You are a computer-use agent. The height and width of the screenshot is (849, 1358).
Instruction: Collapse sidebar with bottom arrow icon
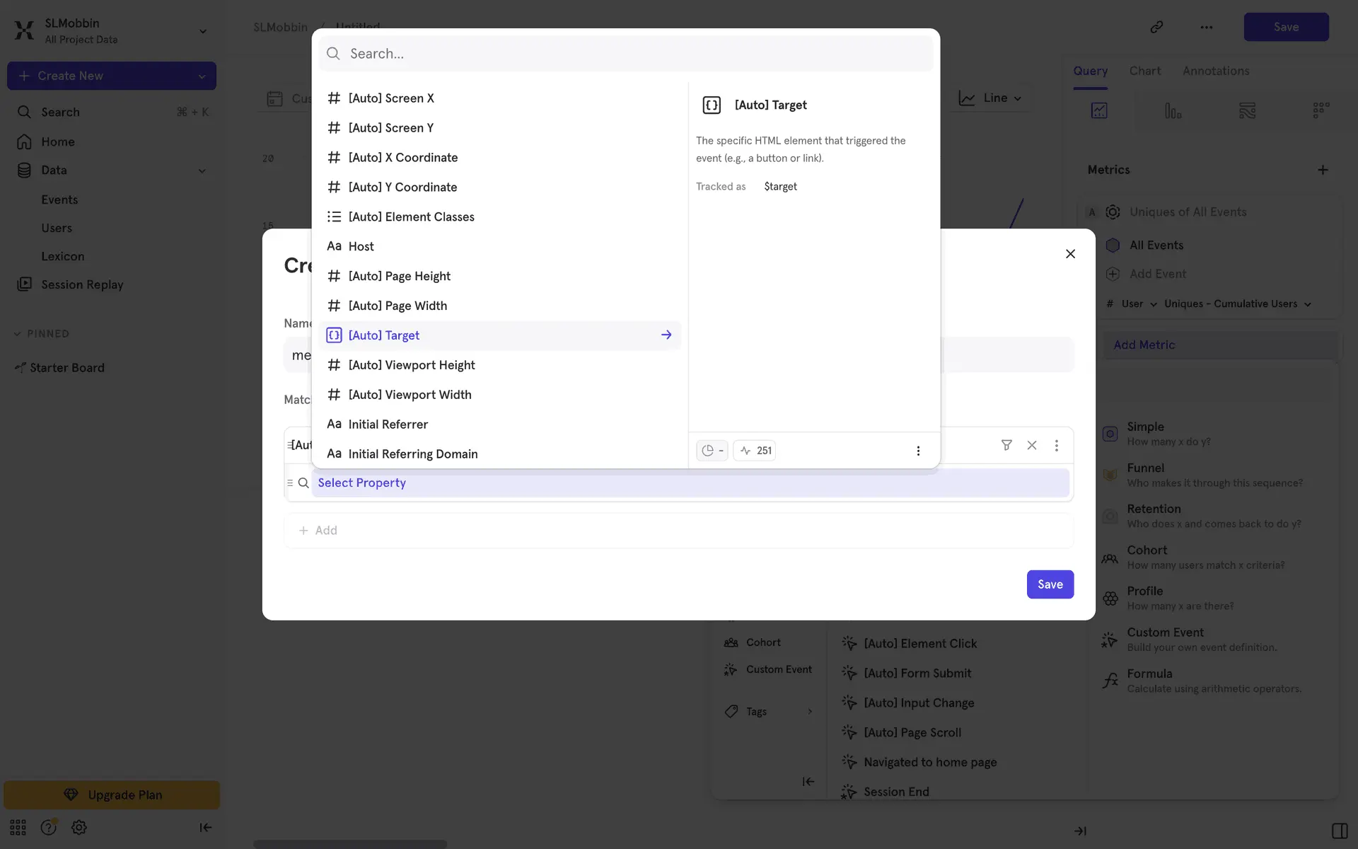(205, 827)
